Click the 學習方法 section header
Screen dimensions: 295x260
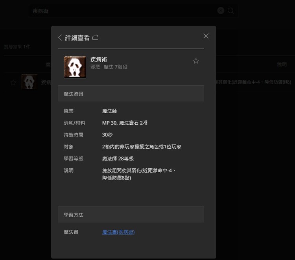pos(131,215)
